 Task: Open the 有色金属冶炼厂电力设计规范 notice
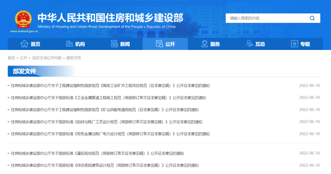[110, 134]
